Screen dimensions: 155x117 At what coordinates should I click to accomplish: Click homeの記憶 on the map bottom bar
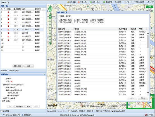52,111
